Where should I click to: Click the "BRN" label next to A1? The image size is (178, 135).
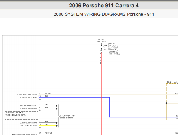pos(169,82)
